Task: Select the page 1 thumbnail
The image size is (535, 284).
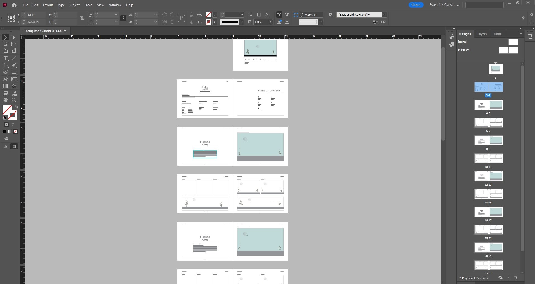Action: (x=496, y=69)
